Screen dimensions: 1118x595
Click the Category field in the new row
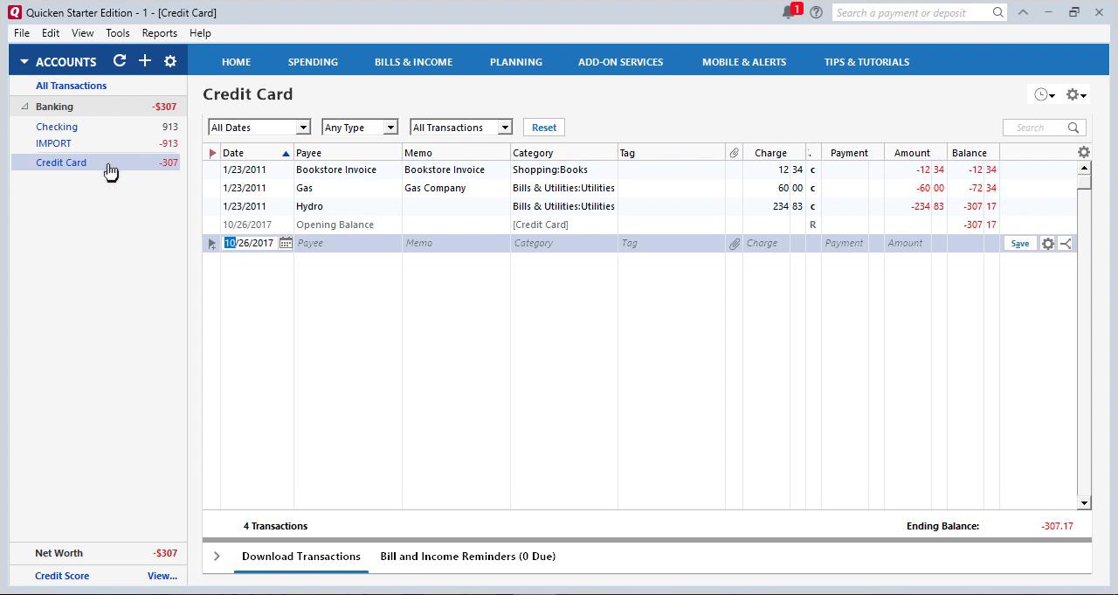pyautogui.click(x=564, y=244)
